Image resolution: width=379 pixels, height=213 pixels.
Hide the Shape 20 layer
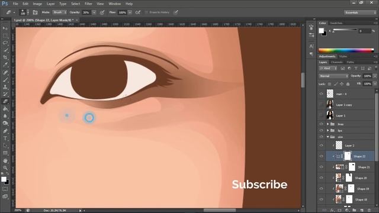click(x=321, y=177)
